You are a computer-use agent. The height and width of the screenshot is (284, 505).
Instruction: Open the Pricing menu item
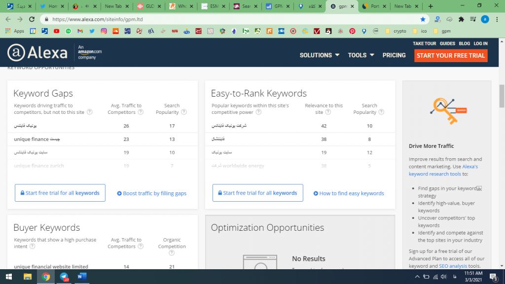[x=394, y=55]
